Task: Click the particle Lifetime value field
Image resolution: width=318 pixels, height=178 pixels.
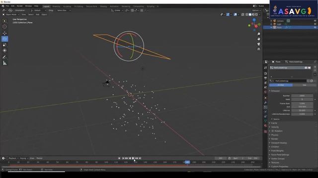Action: 302,110
